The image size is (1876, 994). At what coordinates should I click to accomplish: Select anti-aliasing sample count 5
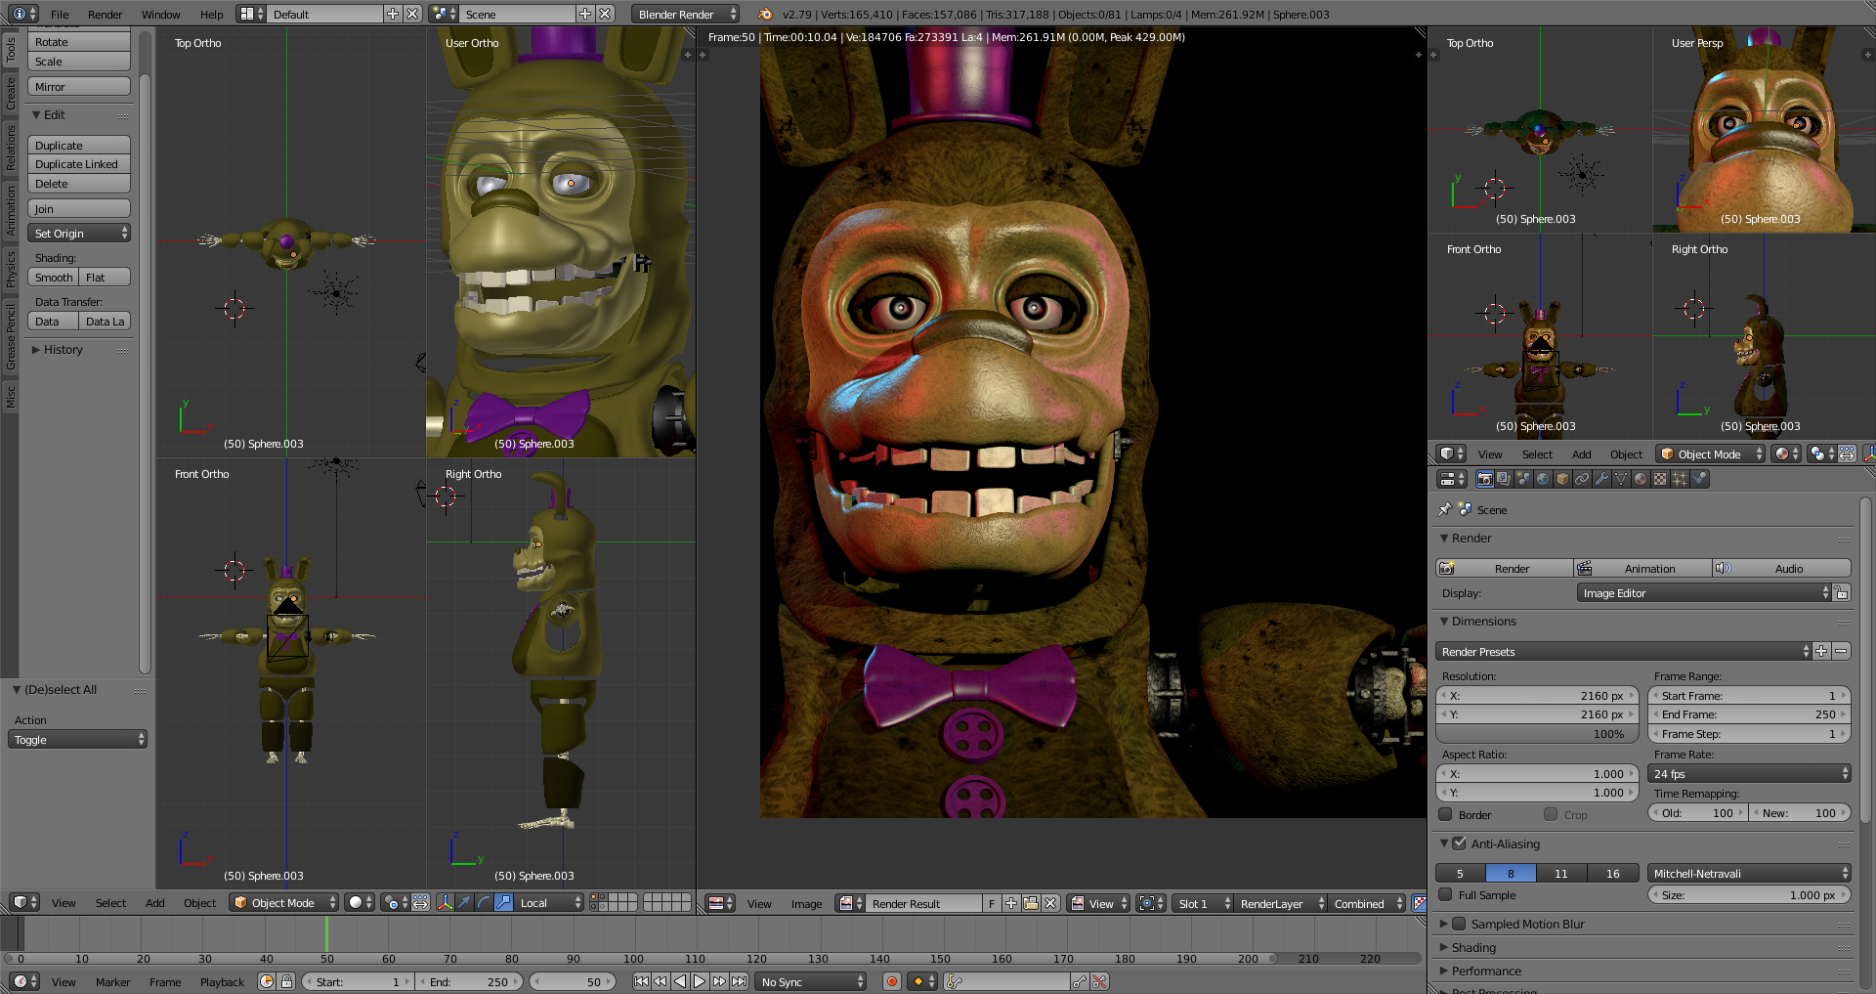click(1461, 874)
